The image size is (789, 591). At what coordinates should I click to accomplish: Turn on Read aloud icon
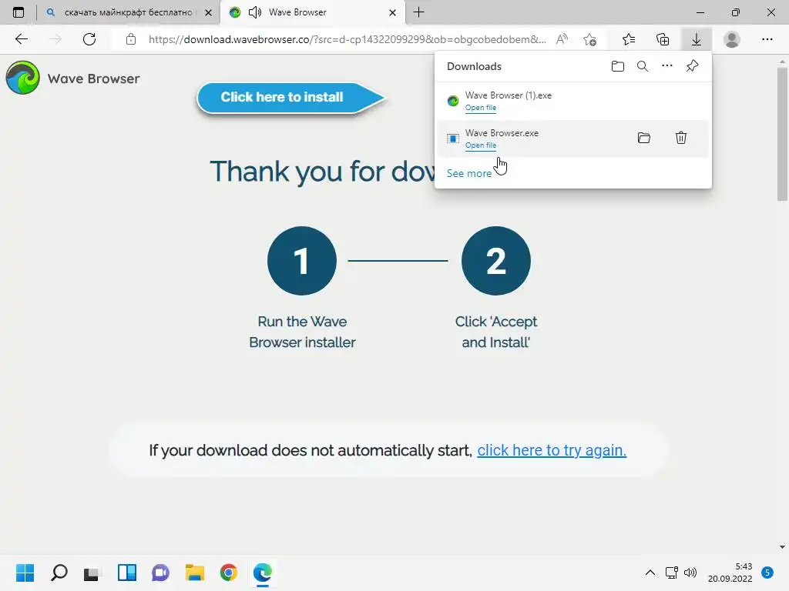tap(562, 39)
